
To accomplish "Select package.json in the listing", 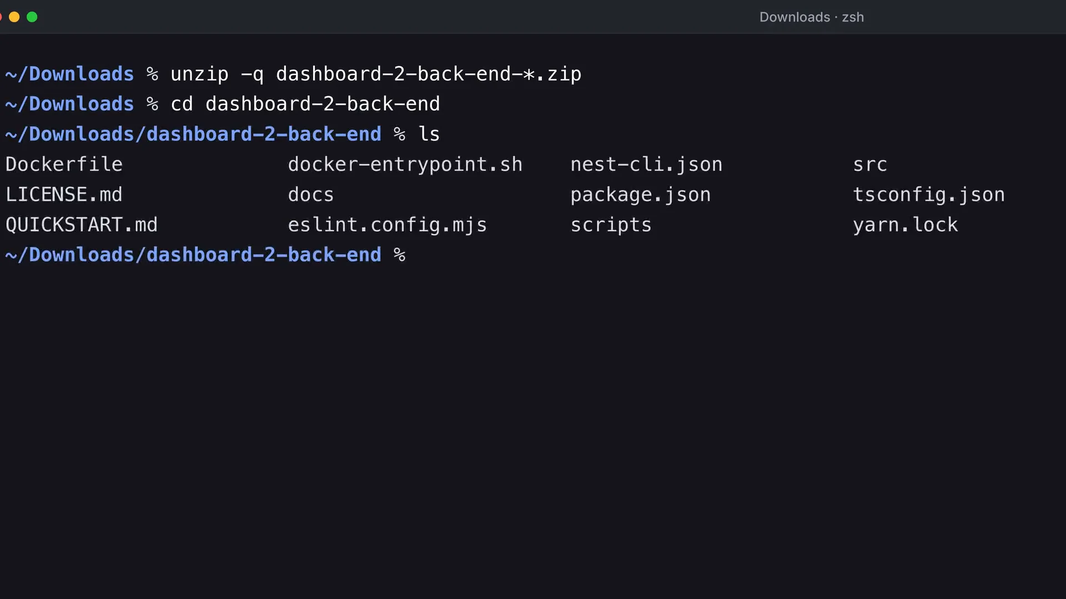I will tap(641, 195).
